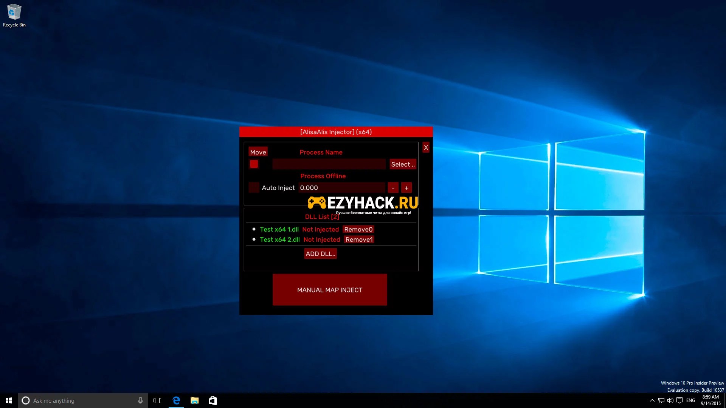The image size is (726, 408).
Task: Open File Explorer from taskbar
Action: click(194, 400)
